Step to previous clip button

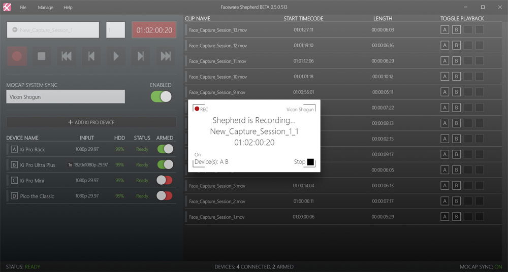click(x=91, y=56)
